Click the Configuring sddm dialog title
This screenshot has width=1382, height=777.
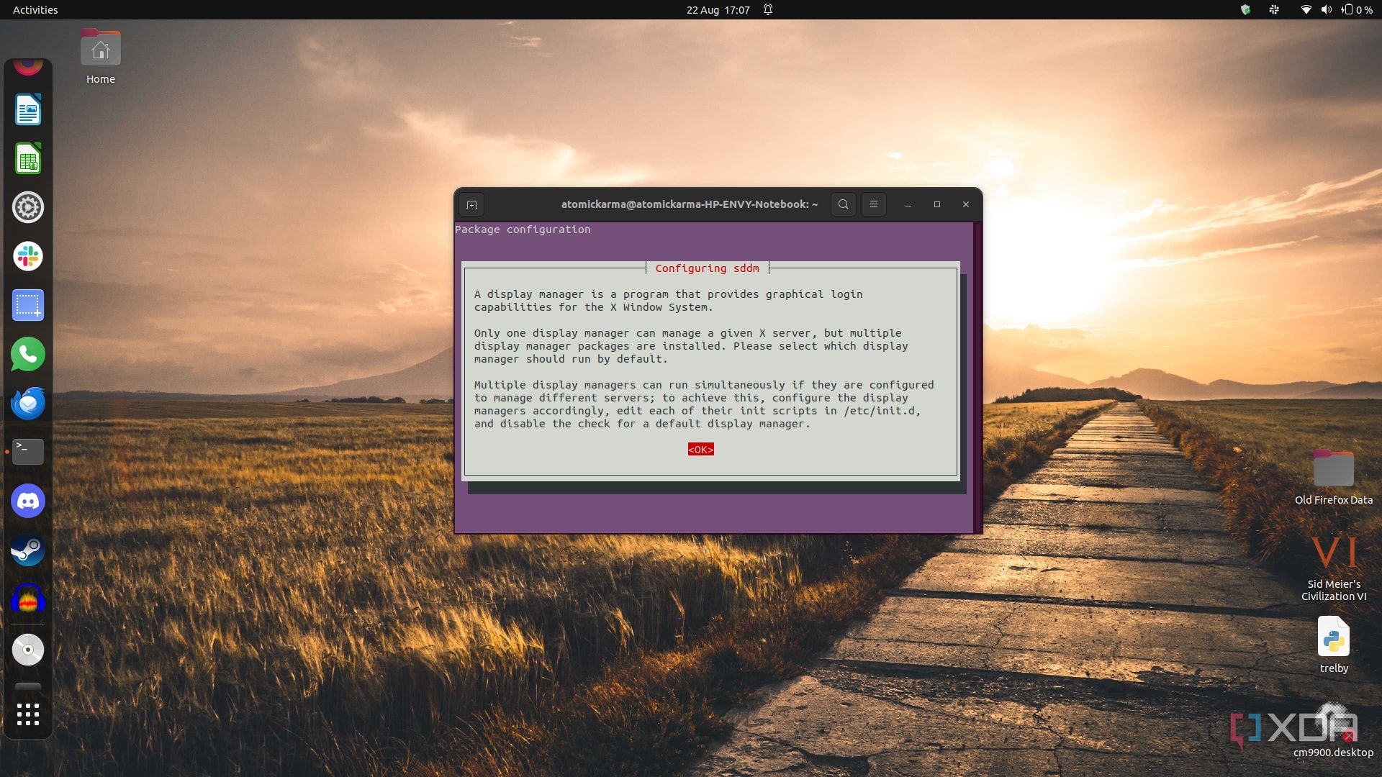tap(707, 268)
